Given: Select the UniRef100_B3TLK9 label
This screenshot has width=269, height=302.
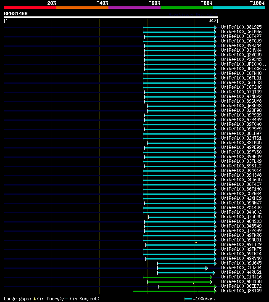Looking at the screenshot, I should (x=241, y=161).
